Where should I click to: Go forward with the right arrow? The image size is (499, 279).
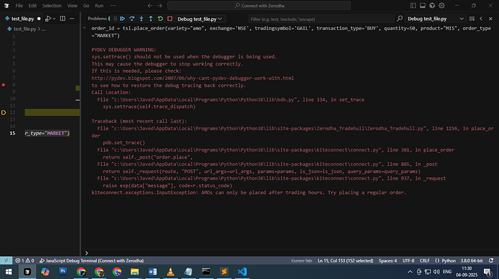pos(160,5)
